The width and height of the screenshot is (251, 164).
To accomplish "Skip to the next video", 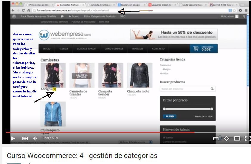I will (25, 138).
